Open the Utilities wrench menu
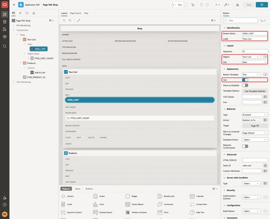This screenshot has height=219, width=270. 227,5
